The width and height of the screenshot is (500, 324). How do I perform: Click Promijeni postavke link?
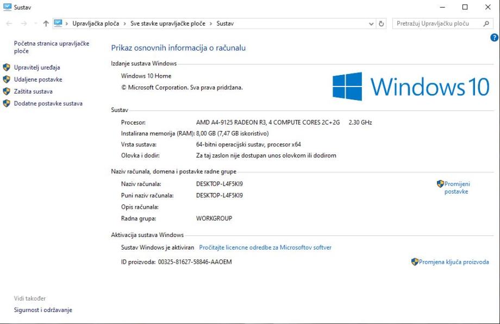[457, 188]
